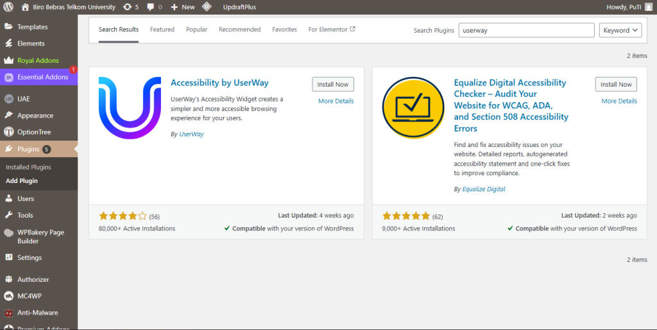Click the WPBakery Page Builder icon

(x=9, y=232)
